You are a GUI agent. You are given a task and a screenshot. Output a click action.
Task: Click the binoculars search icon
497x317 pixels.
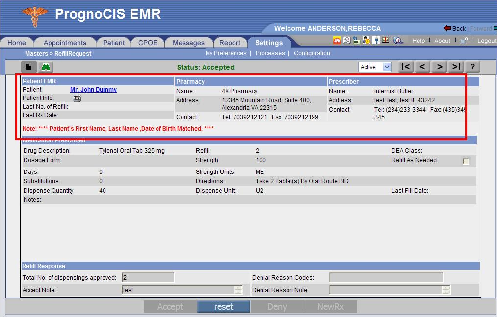tap(46, 67)
